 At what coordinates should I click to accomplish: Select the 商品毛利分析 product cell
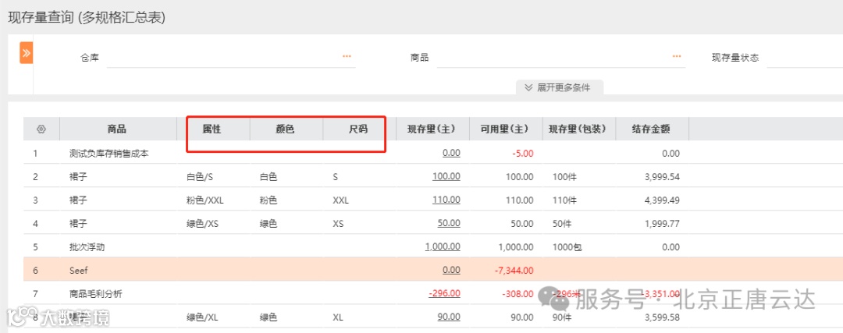tap(96, 294)
